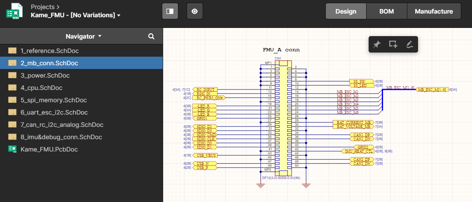Select the -LED_G port
472x202 pixels.
[204, 110]
